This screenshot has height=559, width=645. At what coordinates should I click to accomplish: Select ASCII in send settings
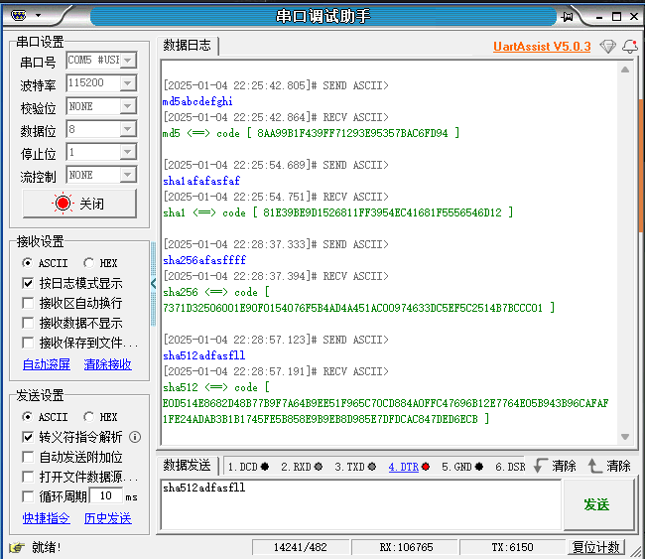click(x=45, y=417)
